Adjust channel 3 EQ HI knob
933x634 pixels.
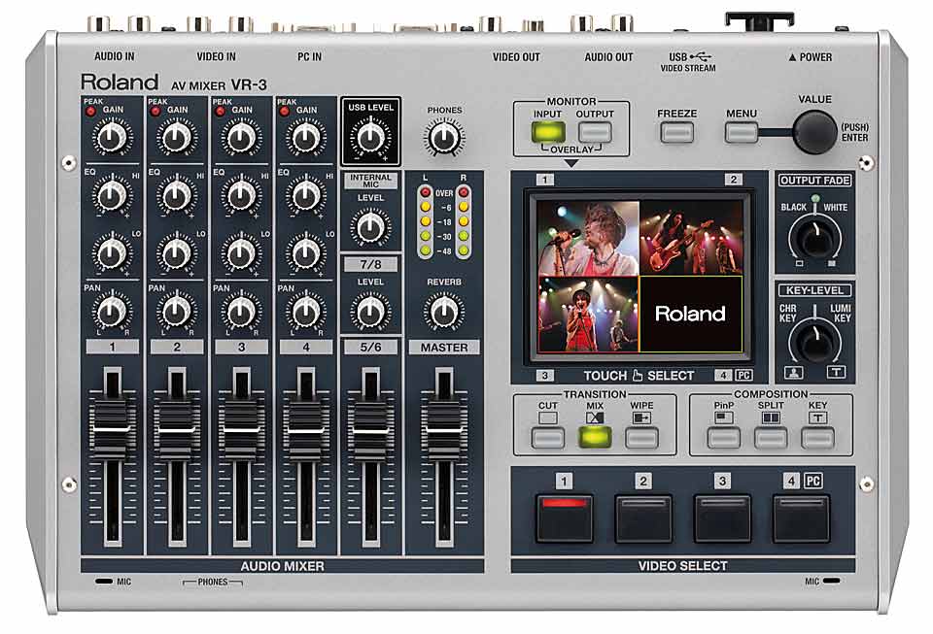pyautogui.click(x=241, y=195)
